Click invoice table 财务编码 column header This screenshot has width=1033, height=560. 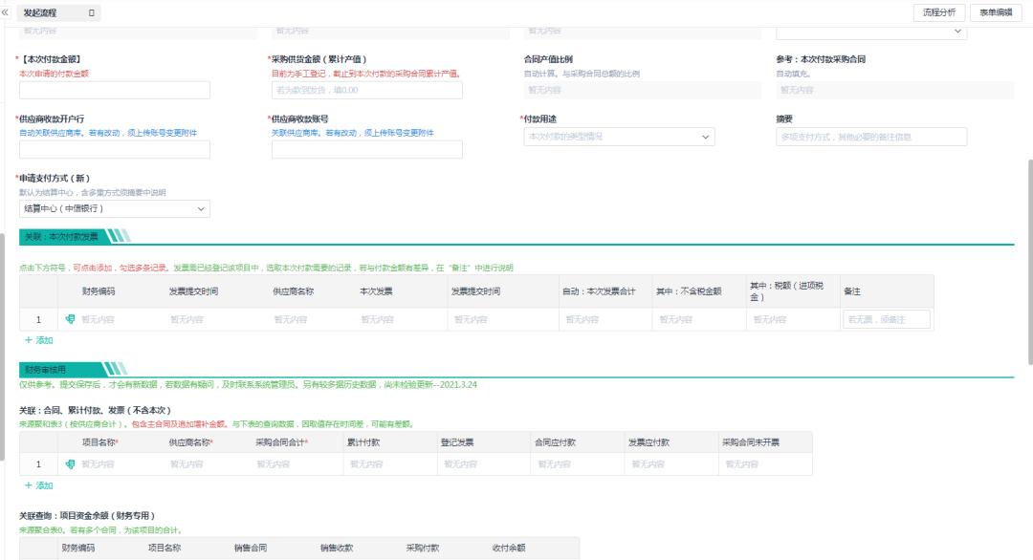point(99,291)
